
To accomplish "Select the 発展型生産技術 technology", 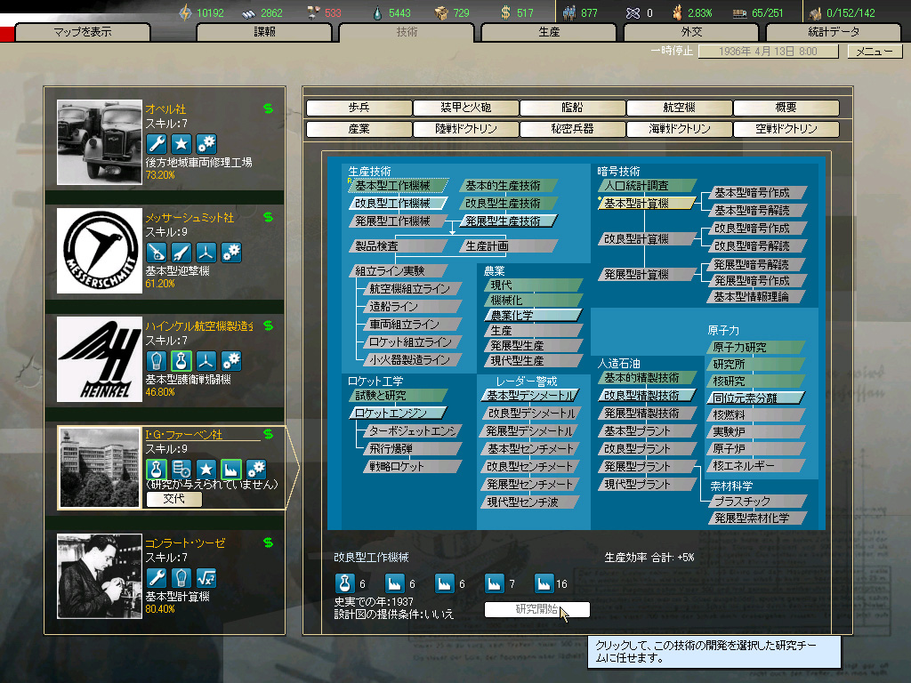I will pyautogui.click(x=508, y=221).
